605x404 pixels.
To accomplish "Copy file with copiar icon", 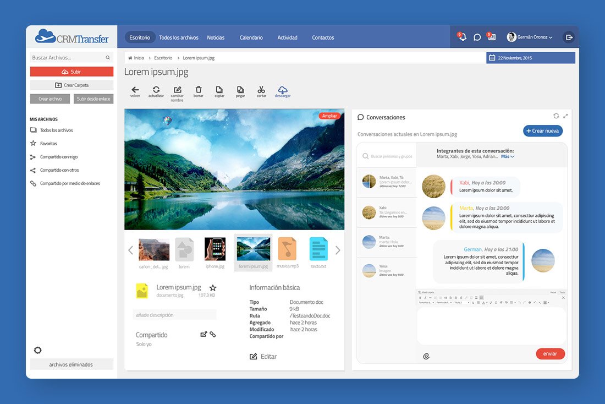I will [x=219, y=90].
